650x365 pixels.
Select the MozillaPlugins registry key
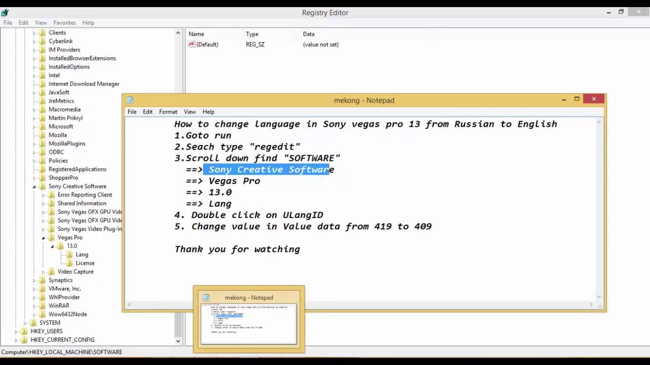tap(67, 143)
